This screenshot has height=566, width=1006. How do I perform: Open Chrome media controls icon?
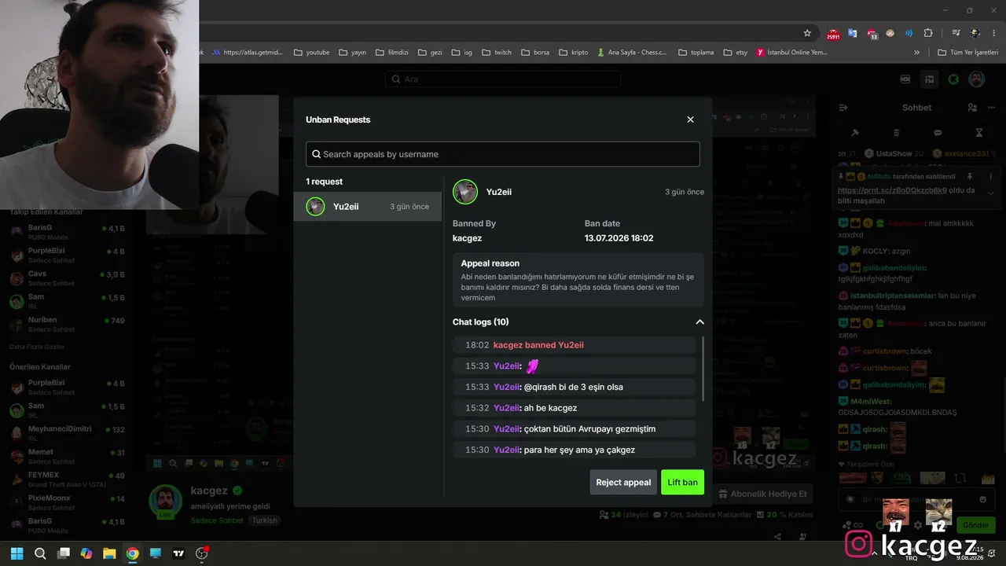click(956, 33)
